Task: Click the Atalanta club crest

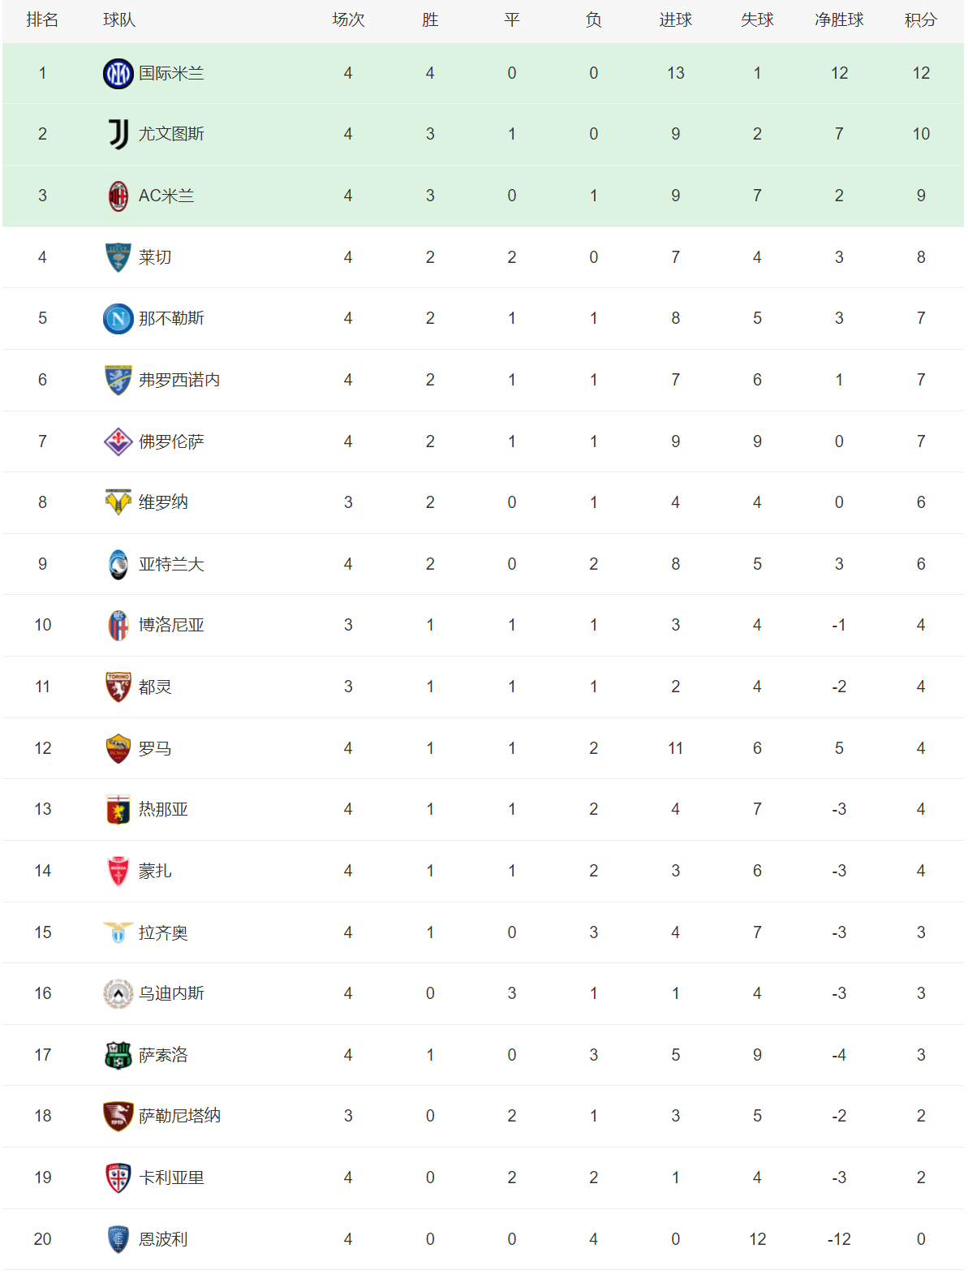Action: [x=118, y=564]
